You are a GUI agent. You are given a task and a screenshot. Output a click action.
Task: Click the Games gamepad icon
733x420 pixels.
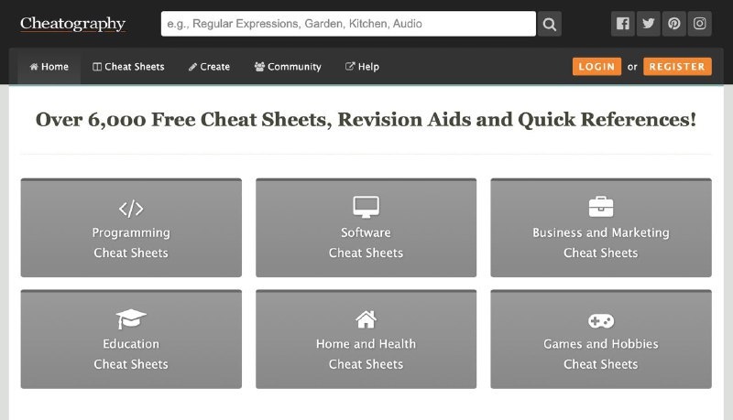pos(601,320)
